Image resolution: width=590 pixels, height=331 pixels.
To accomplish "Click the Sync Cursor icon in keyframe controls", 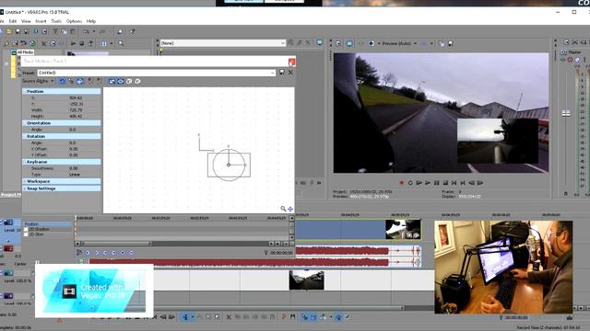I will (x=79, y=253).
